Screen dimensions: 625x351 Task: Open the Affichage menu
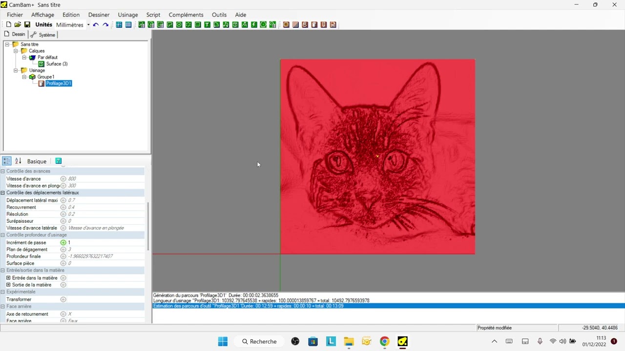pyautogui.click(x=42, y=15)
